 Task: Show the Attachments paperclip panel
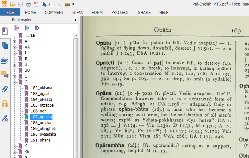[5, 89]
